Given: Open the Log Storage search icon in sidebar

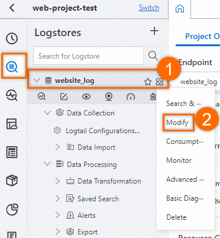Looking at the screenshot, I should [x=12, y=67].
